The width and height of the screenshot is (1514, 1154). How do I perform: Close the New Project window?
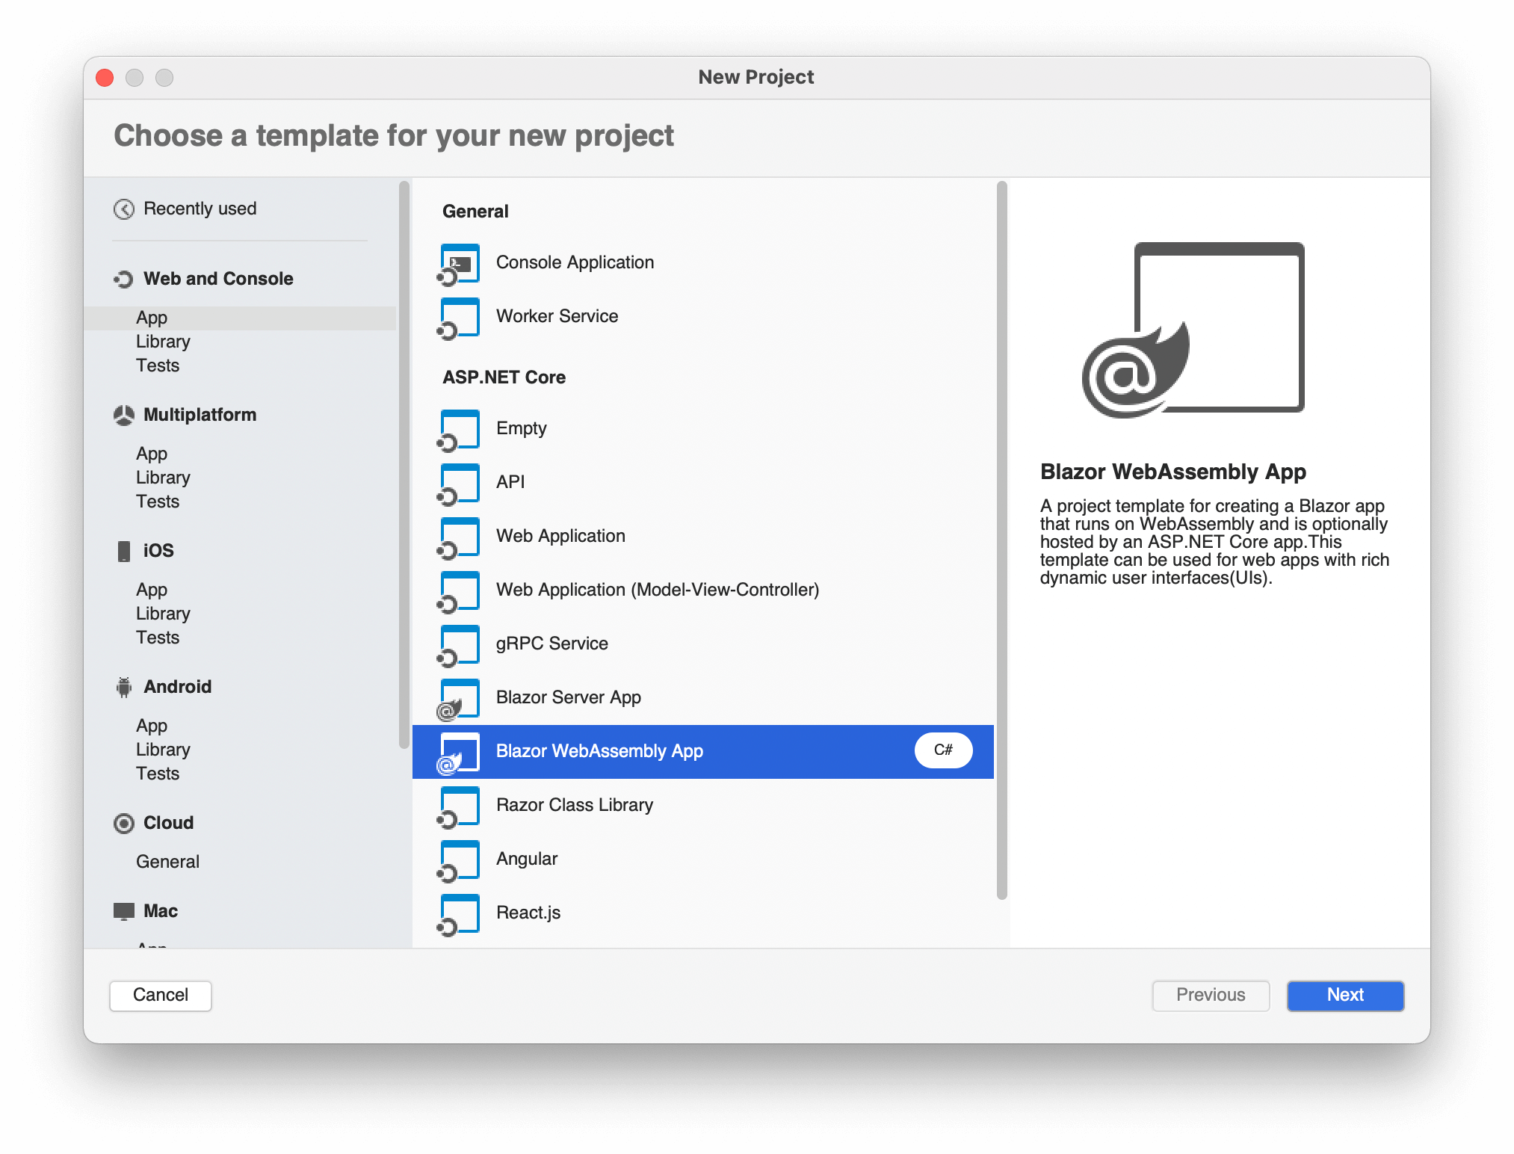click(x=105, y=78)
